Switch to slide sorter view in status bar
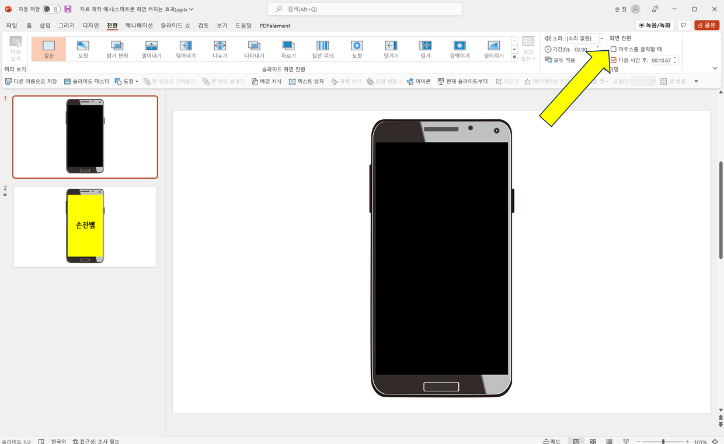This screenshot has height=444, width=724. pyautogui.click(x=593, y=442)
